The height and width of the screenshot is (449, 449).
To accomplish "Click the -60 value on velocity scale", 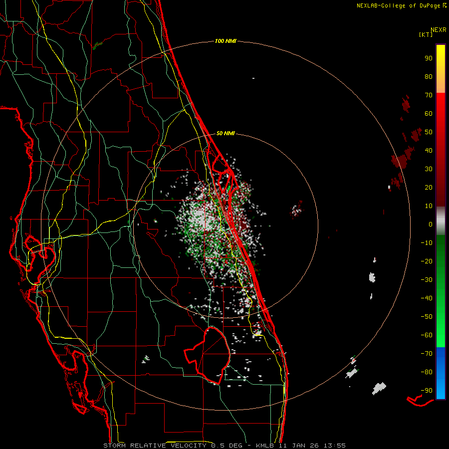I will (x=427, y=335).
